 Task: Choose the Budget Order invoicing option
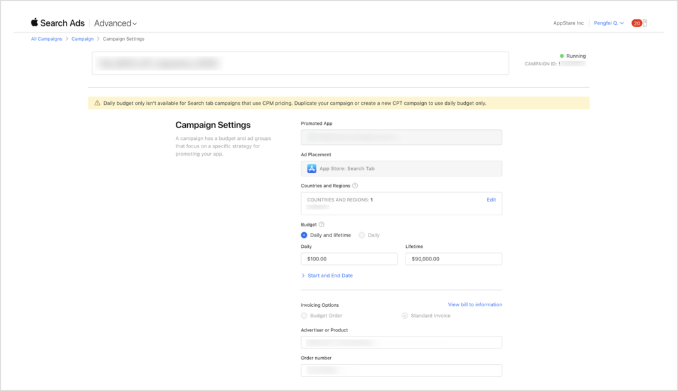click(304, 316)
